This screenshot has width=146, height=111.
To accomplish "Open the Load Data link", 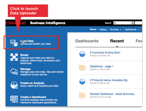I will 27,41.
